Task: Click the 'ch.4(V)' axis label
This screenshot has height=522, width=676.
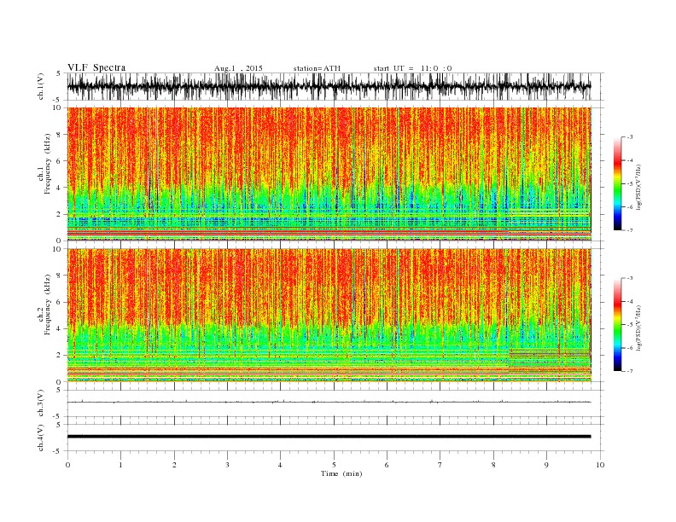Action: click(41, 438)
